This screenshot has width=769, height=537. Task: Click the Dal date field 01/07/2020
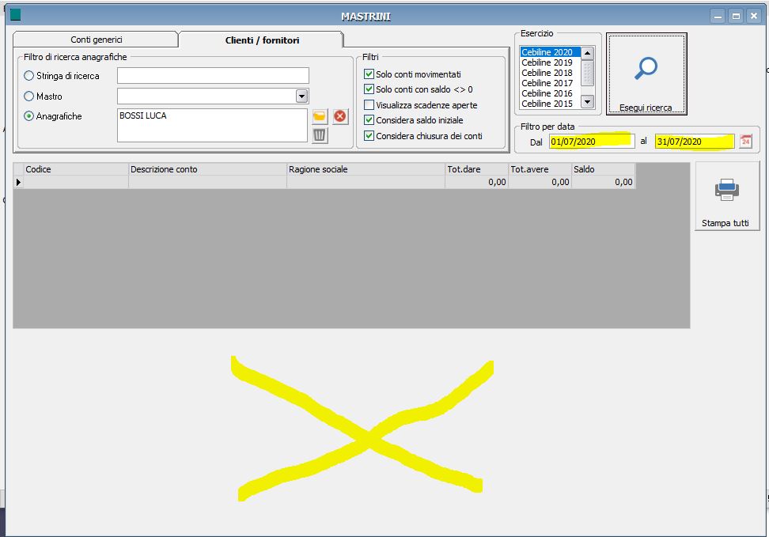point(592,142)
